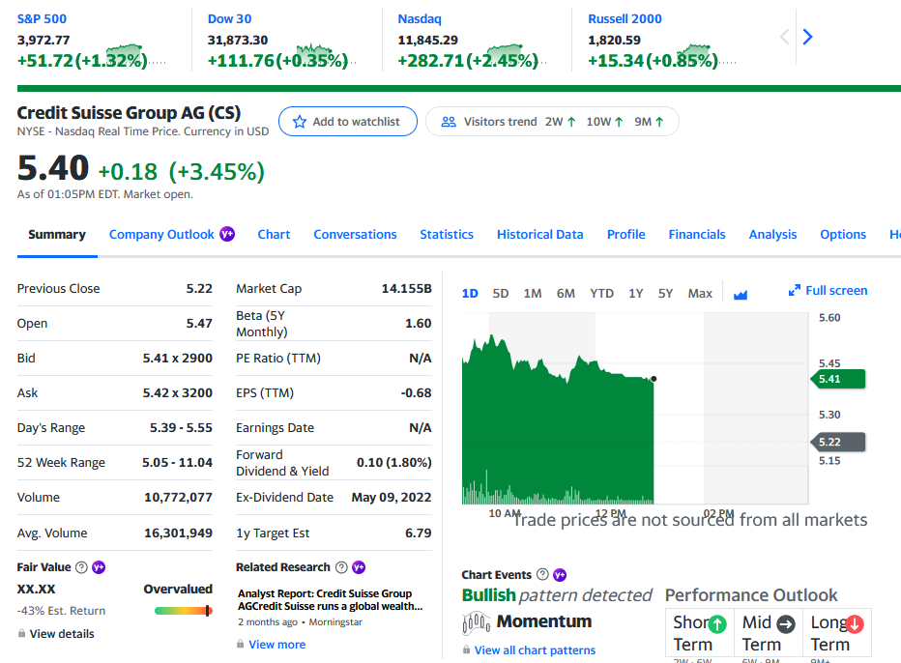Select the 5D chart range
This screenshot has height=663, width=901.
coord(501,294)
